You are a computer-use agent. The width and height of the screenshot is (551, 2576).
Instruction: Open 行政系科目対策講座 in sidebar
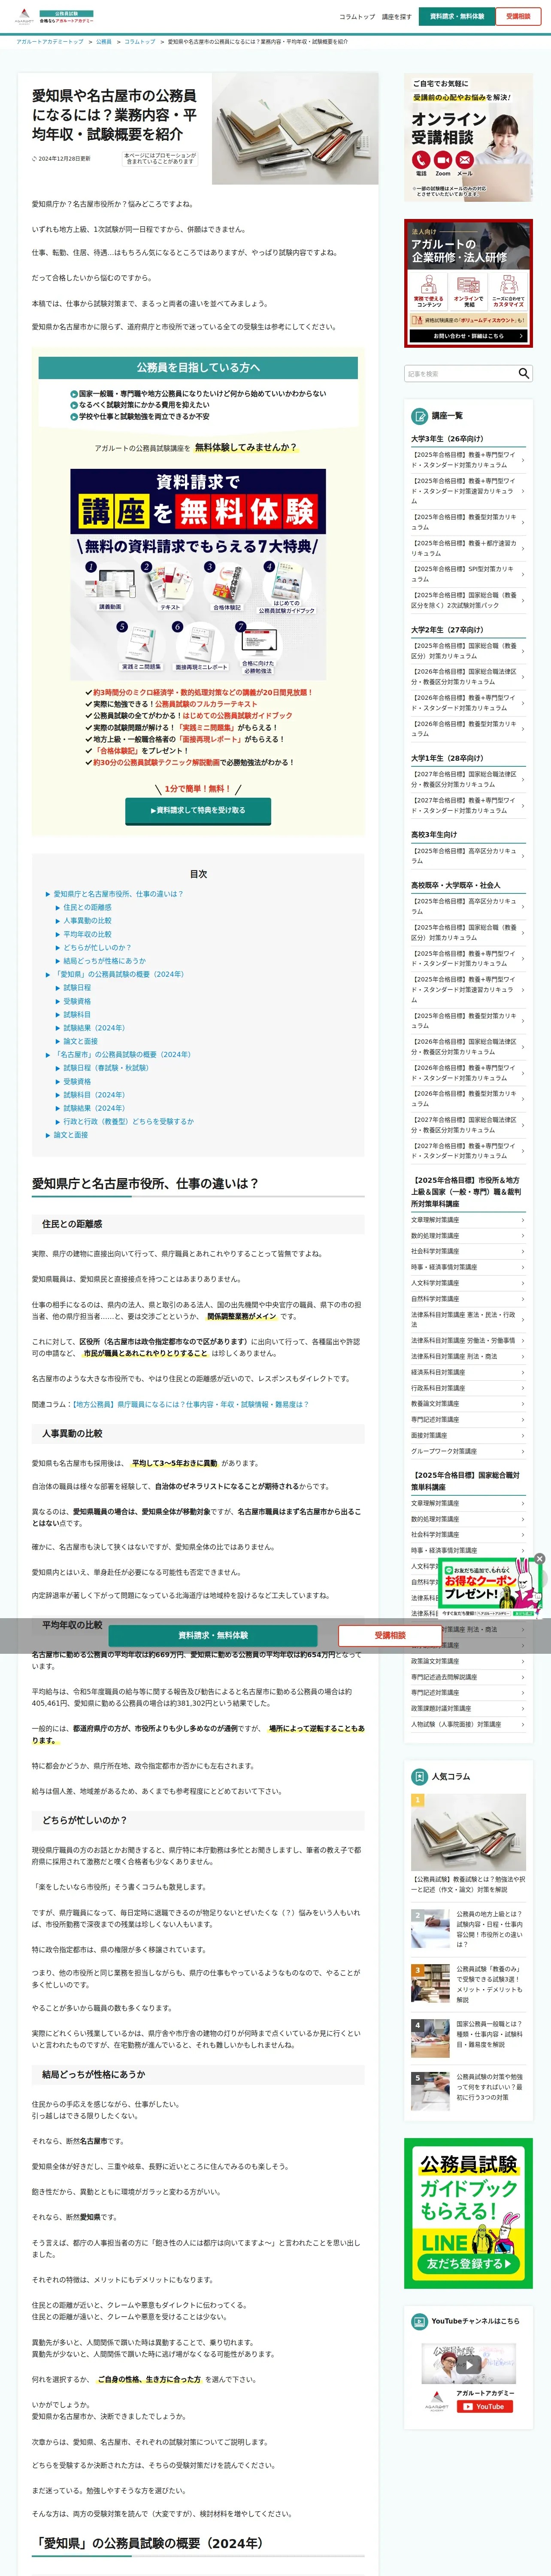pos(468,1388)
